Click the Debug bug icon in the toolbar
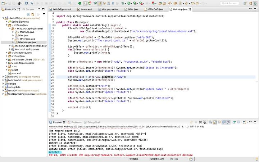This screenshot has width=259, height=162. [123, 3]
